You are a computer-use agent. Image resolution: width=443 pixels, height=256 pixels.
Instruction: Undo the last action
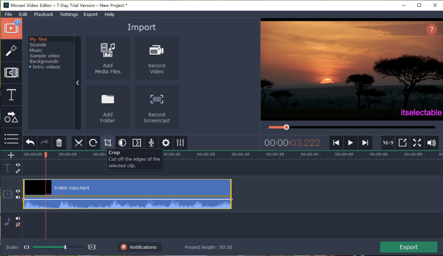[x=30, y=143]
